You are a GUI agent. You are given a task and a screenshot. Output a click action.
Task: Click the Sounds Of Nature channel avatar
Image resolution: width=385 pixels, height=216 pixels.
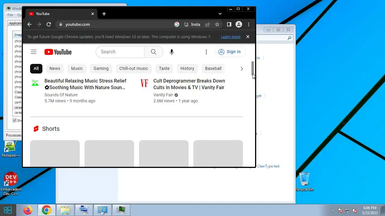pyautogui.click(x=35, y=83)
